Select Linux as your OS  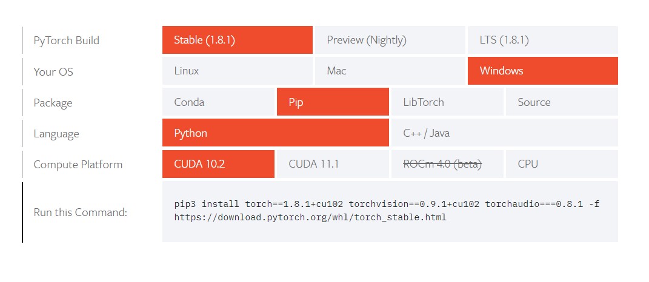237,71
